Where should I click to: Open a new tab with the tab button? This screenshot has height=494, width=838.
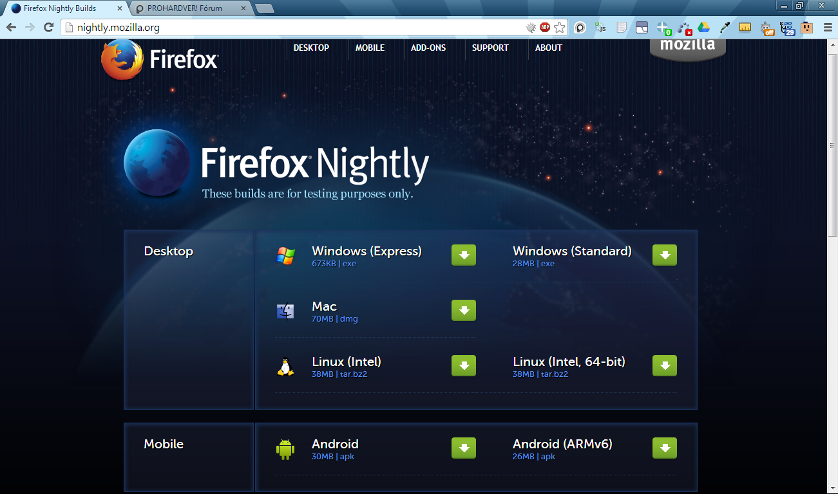pos(264,8)
